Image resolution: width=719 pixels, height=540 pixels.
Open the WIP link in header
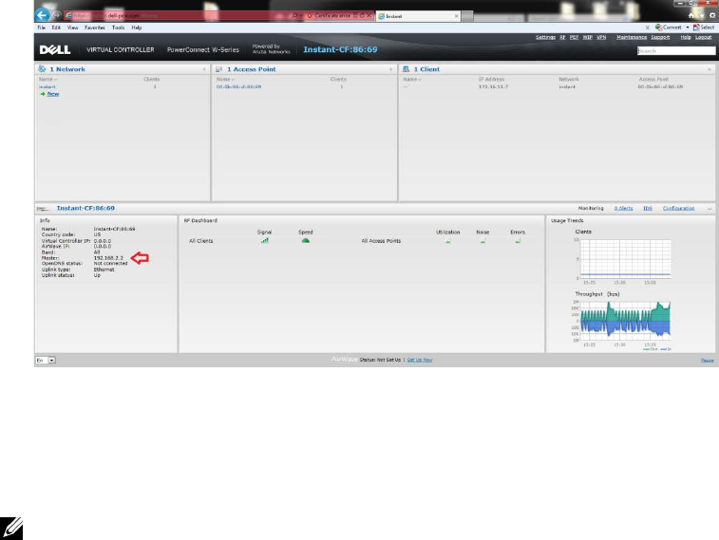click(587, 37)
